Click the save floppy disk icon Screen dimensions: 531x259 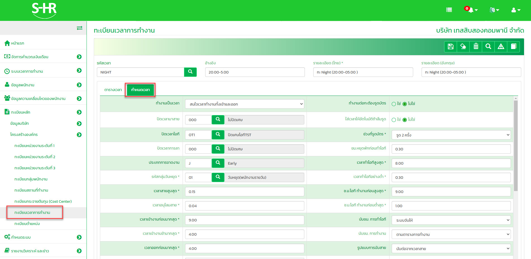click(450, 47)
